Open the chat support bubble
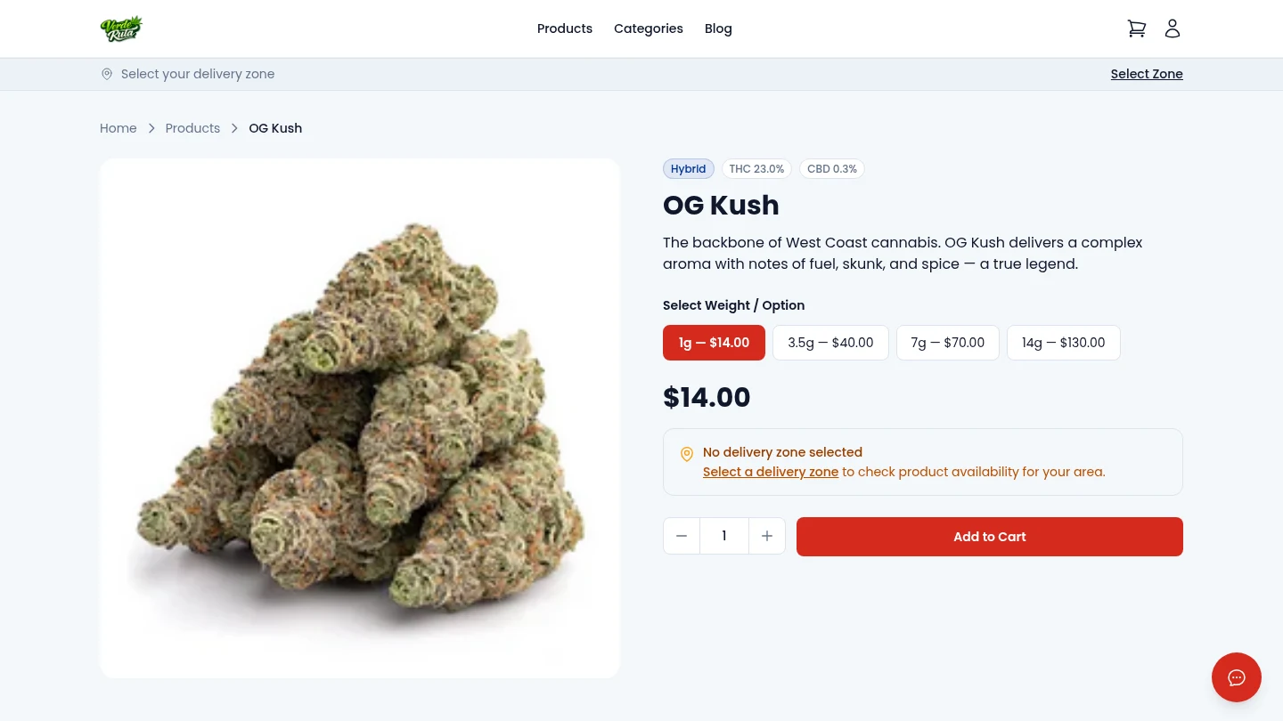 (1236, 677)
